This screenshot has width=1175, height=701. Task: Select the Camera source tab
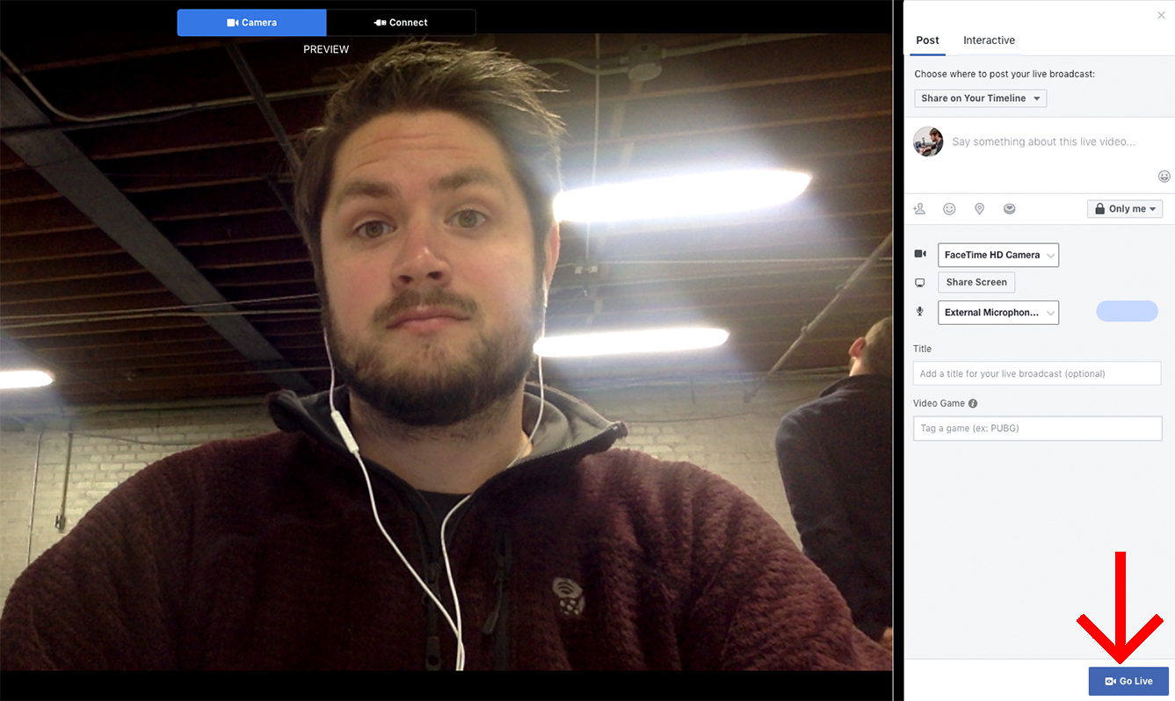pyautogui.click(x=251, y=23)
